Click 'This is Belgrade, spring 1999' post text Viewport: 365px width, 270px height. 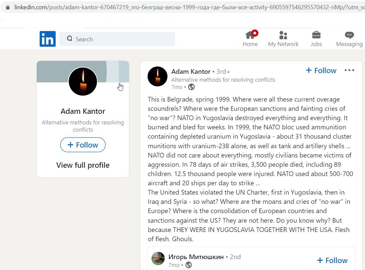(189, 100)
